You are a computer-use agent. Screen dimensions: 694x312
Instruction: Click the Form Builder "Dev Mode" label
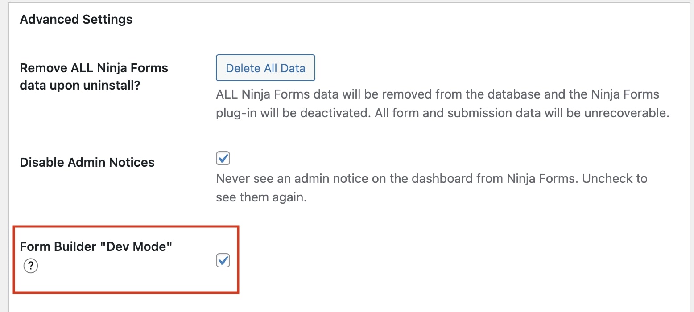96,246
